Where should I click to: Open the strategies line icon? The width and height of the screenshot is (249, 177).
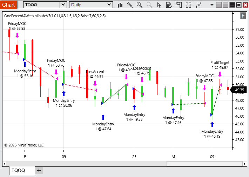198,5
